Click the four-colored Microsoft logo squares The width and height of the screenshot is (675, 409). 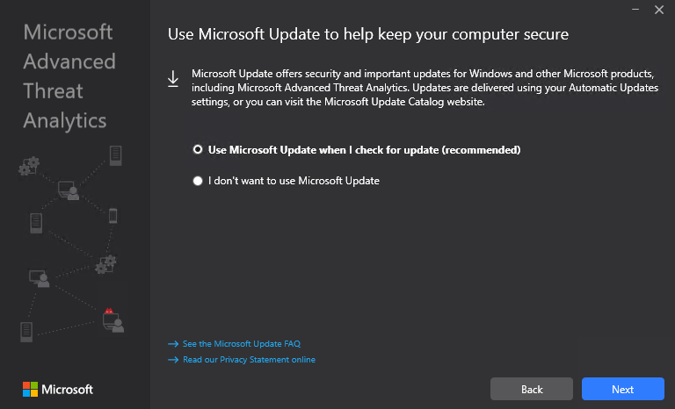[30, 389]
